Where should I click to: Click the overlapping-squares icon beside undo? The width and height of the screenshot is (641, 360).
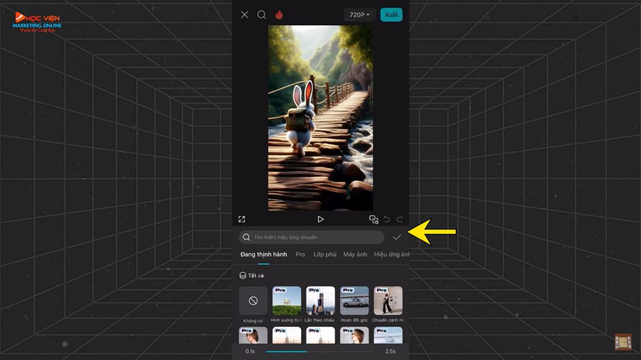[x=374, y=219]
